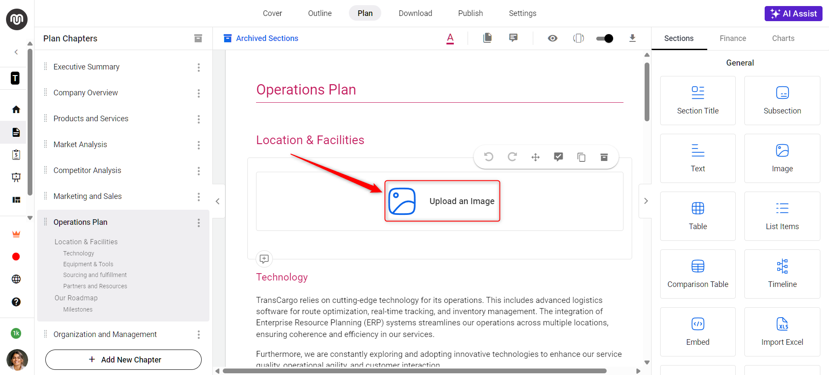The width and height of the screenshot is (829, 375).
Task: Click the move section arrows icon
Action: pos(535,157)
